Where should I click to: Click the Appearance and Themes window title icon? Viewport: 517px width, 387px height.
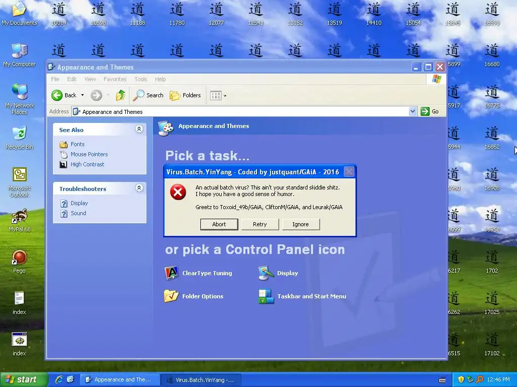(51, 67)
